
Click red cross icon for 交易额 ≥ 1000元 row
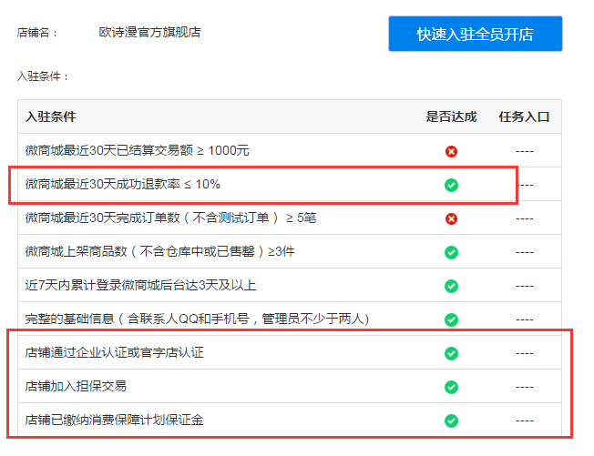click(451, 151)
